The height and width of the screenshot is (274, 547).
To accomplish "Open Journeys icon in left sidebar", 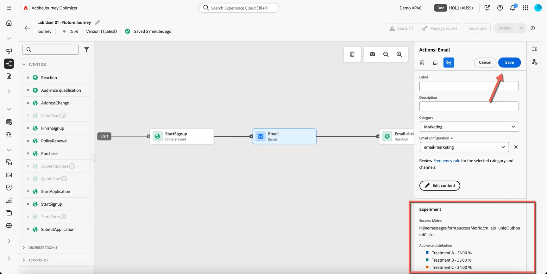I will (x=9, y=64).
